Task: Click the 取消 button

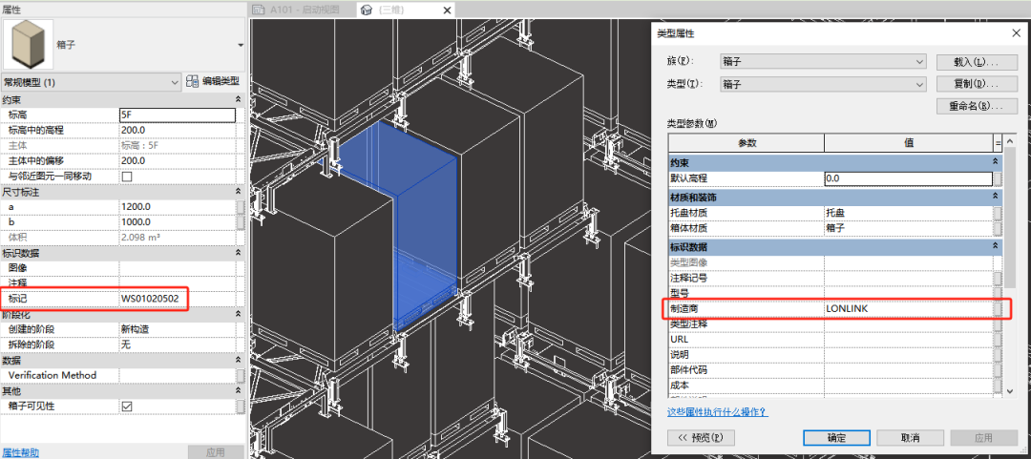Action: click(x=910, y=437)
